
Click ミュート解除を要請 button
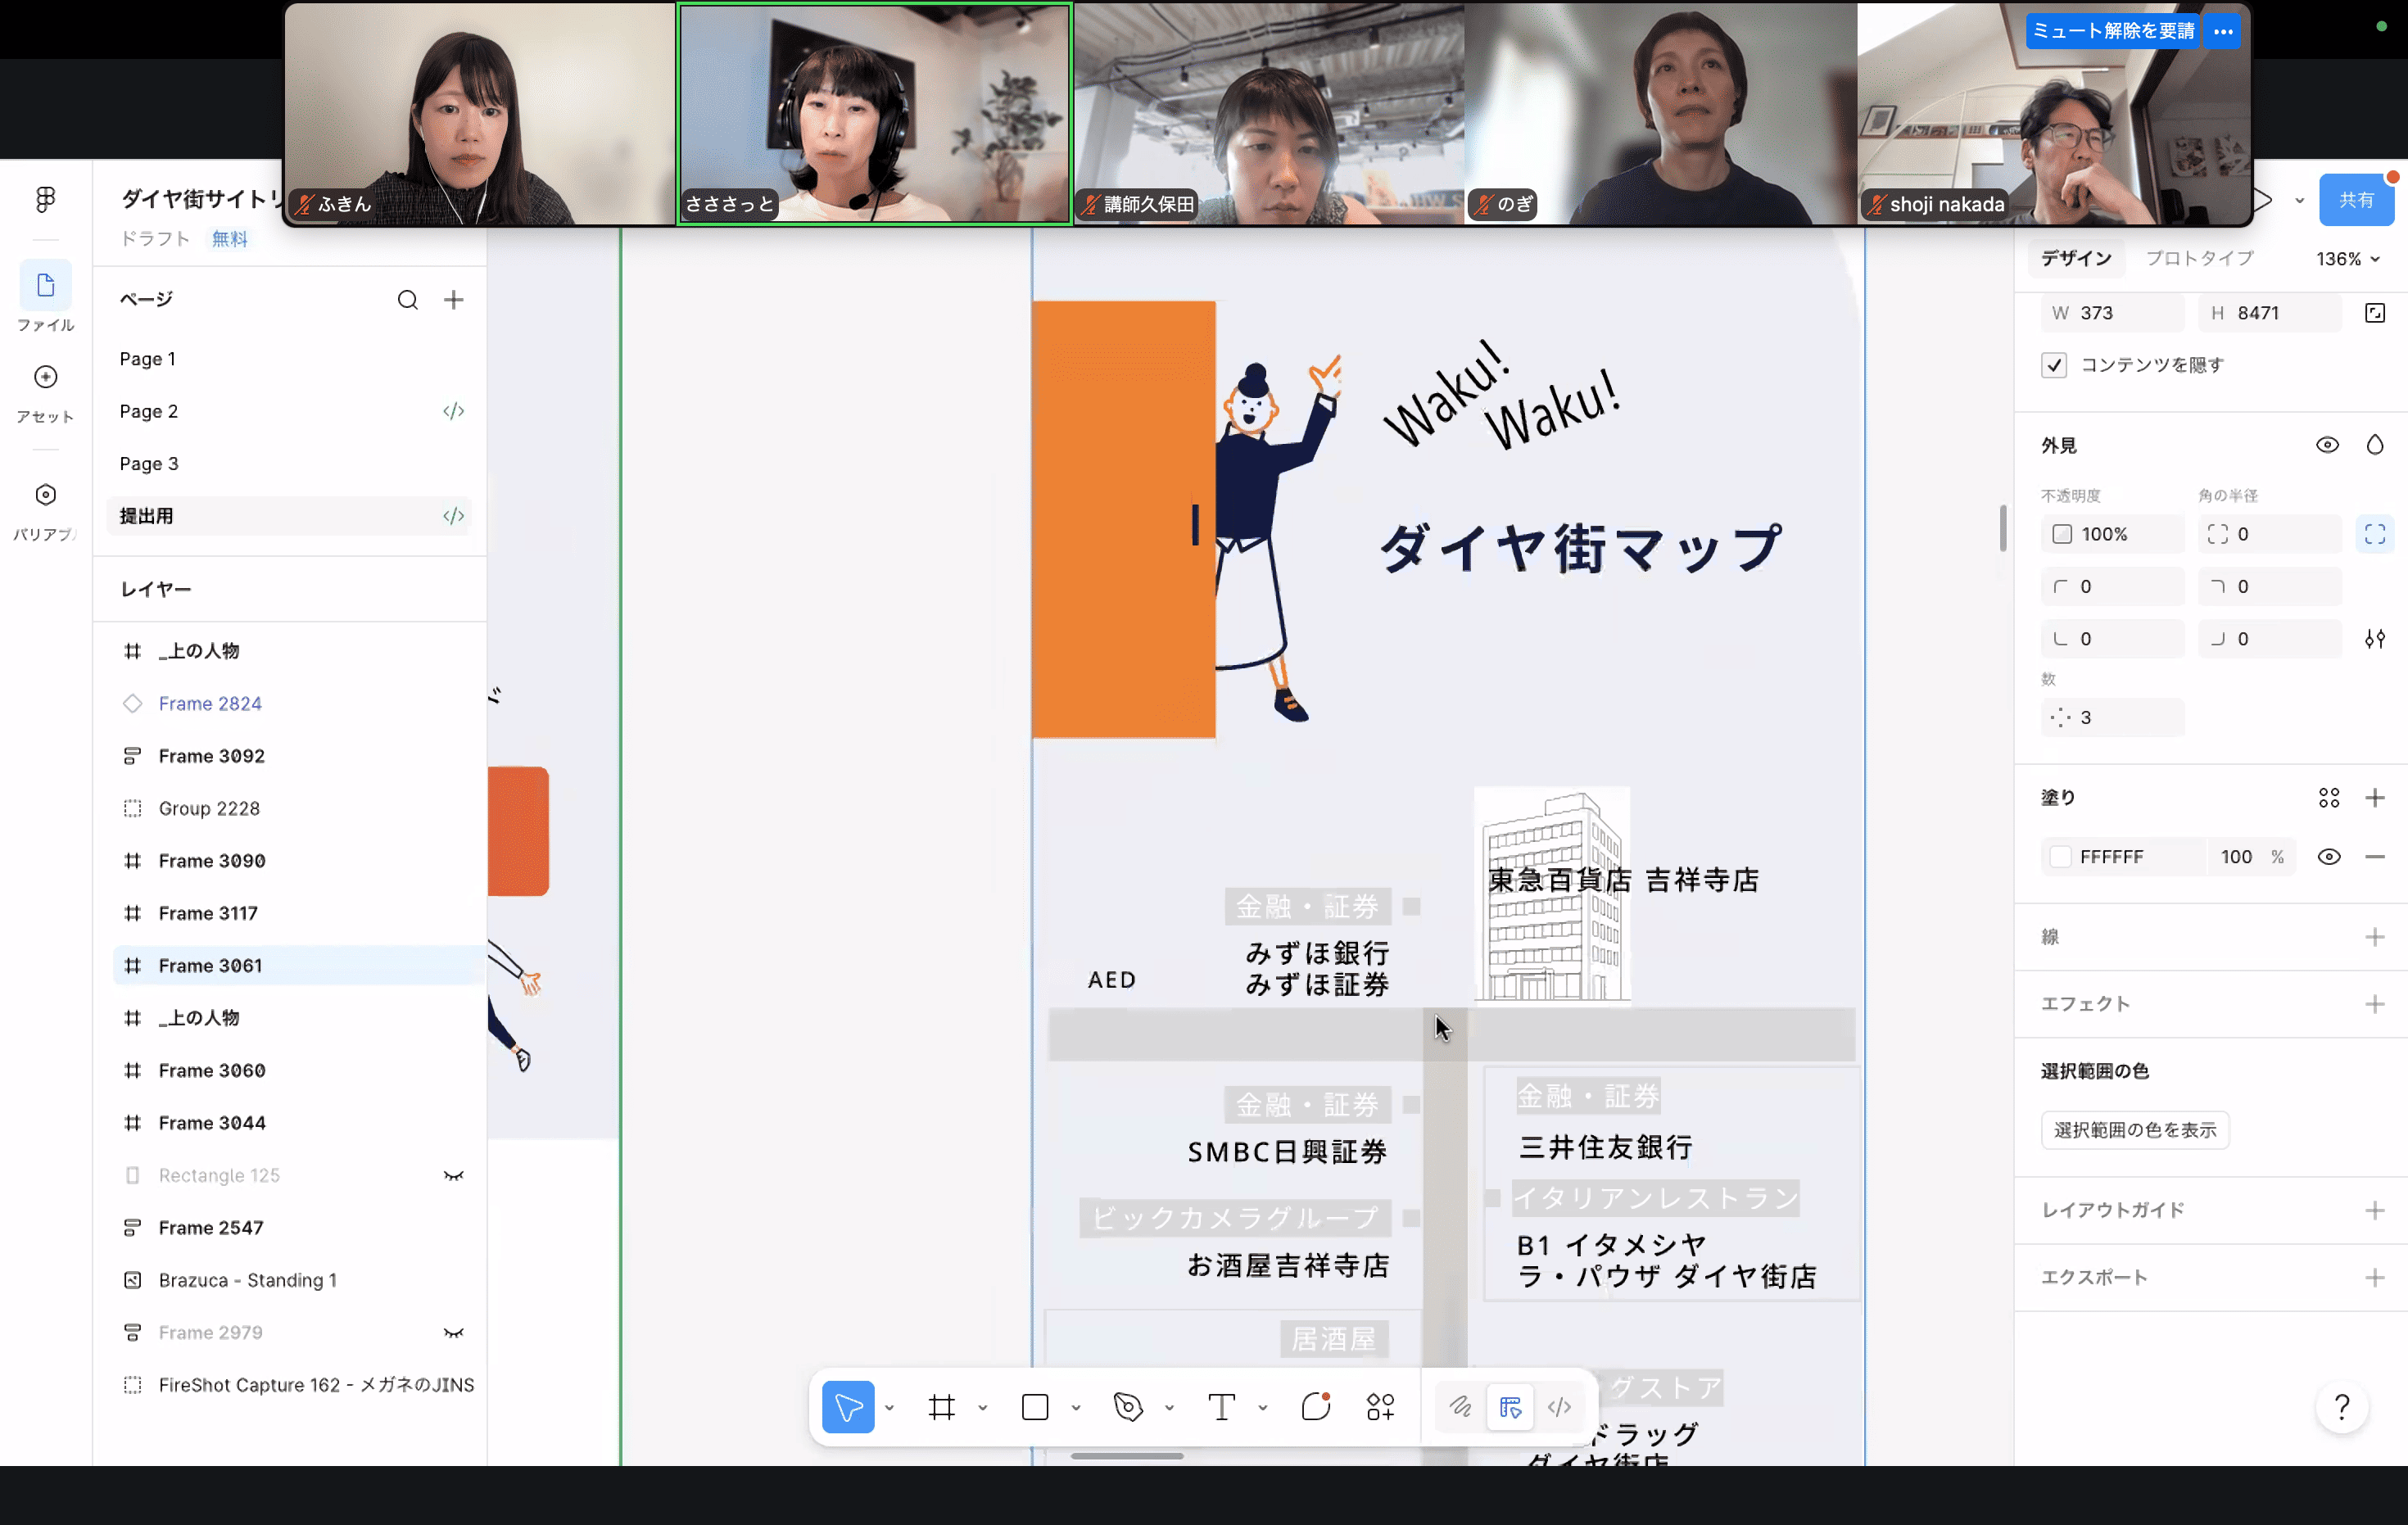tap(2113, 31)
